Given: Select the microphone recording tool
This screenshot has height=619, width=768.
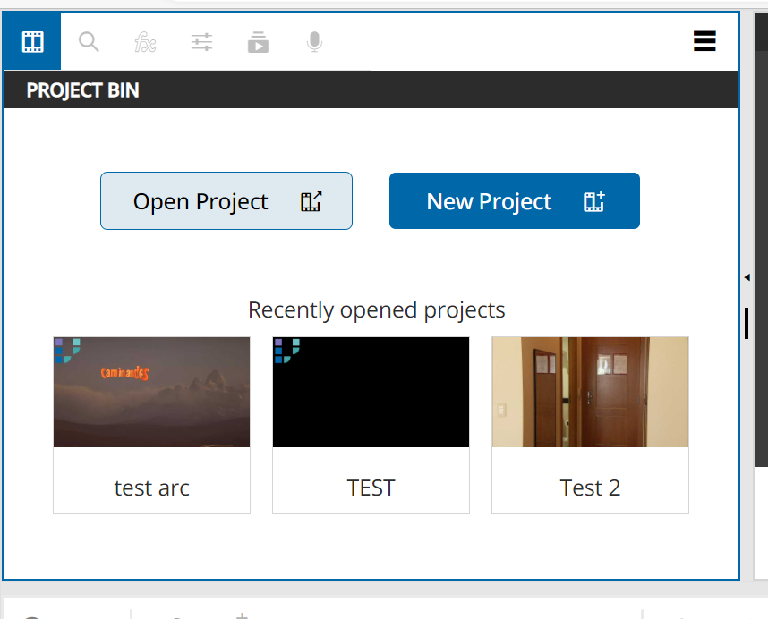Looking at the screenshot, I should tap(313, 41).
